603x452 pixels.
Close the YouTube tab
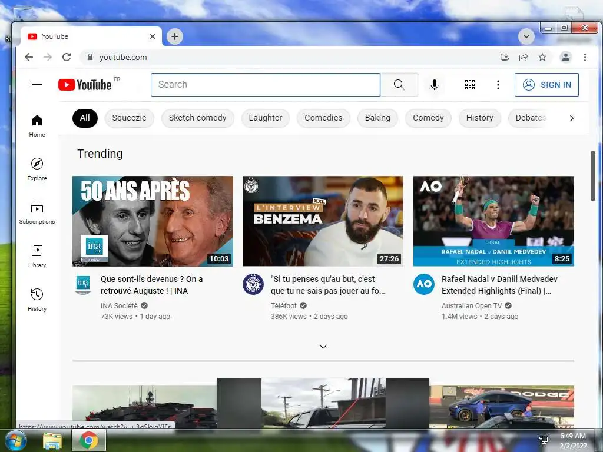[153, 36]
